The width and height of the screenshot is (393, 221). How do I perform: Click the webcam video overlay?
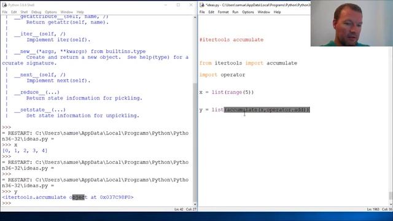[x=352, y=23]
